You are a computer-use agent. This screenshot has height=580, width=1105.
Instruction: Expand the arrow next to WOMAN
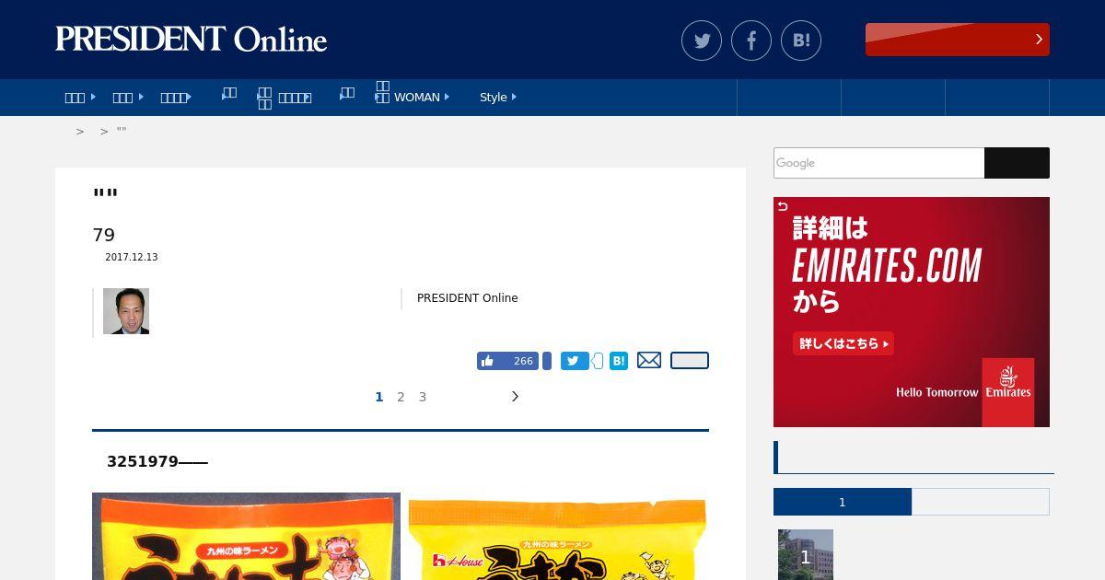(447, 97)
